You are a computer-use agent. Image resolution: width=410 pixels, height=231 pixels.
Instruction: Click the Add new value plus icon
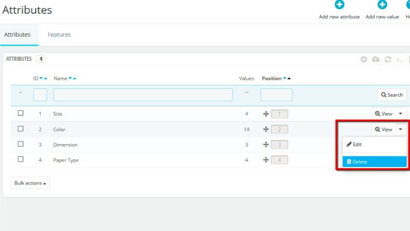point(382,5)
